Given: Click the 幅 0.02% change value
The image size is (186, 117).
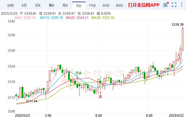Looking at the screenshot, I should 103,14.
